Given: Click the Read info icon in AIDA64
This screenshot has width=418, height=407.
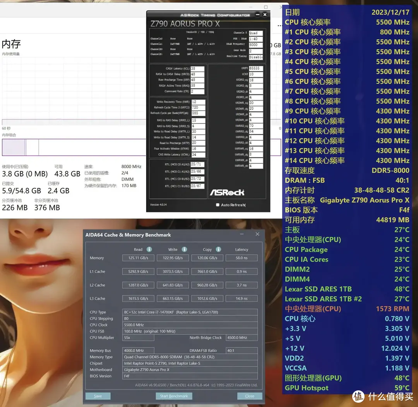Looking at the screenshot, I should click(149, 250).
